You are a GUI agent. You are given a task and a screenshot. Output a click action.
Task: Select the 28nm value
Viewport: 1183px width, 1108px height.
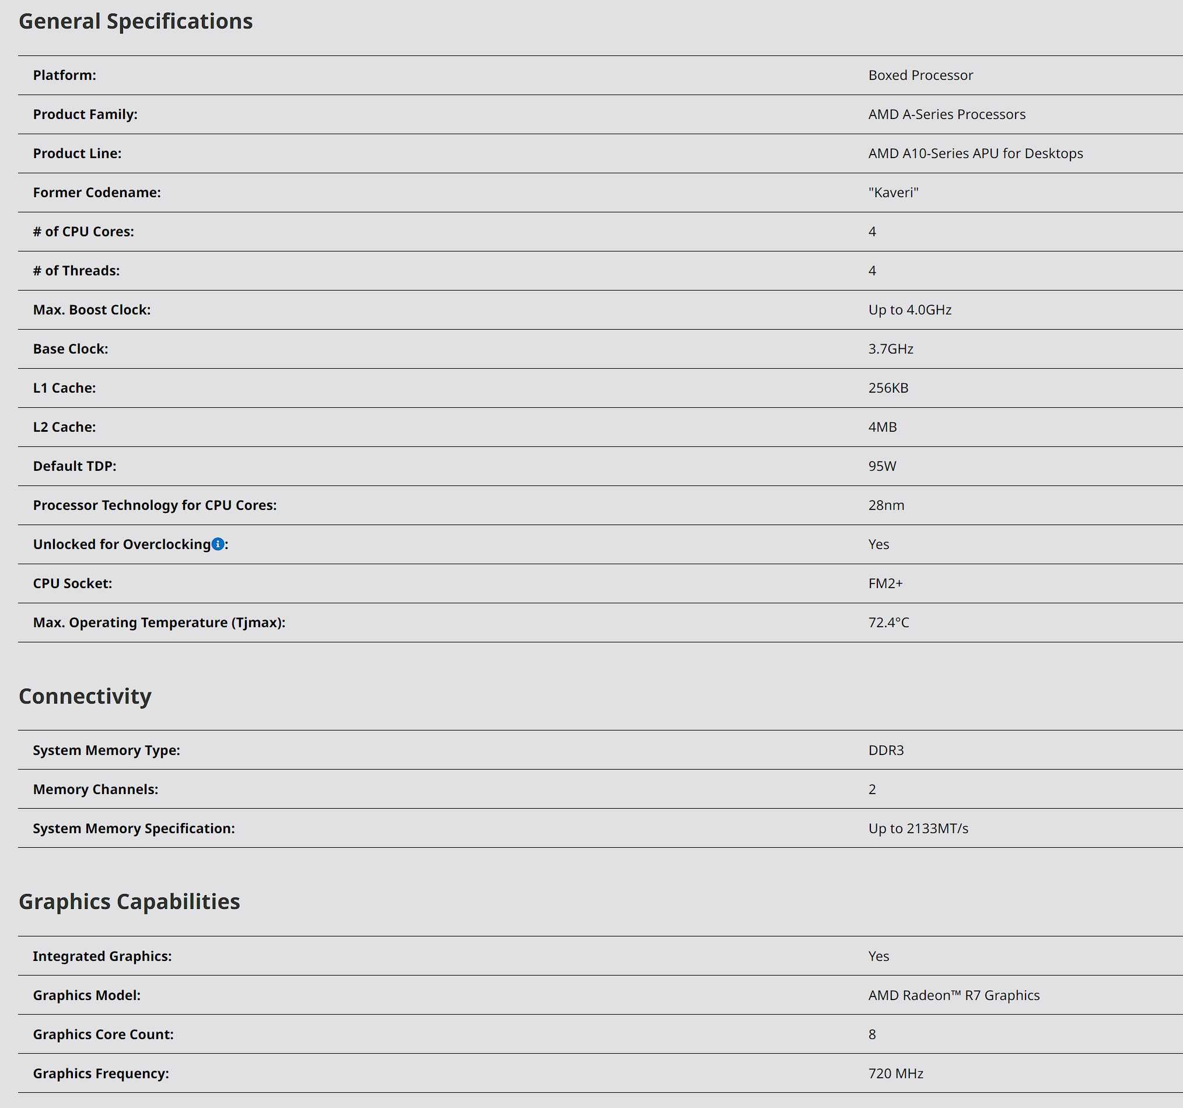(886, 505)
